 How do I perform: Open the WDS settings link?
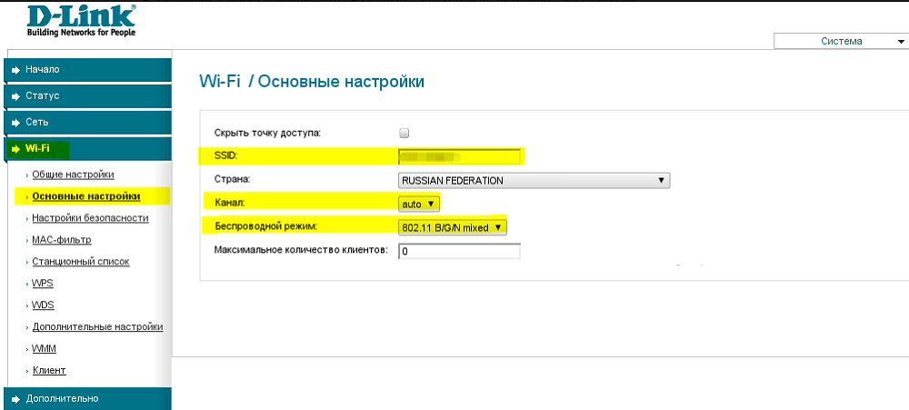pyautogui.click(x=44, y=305)
